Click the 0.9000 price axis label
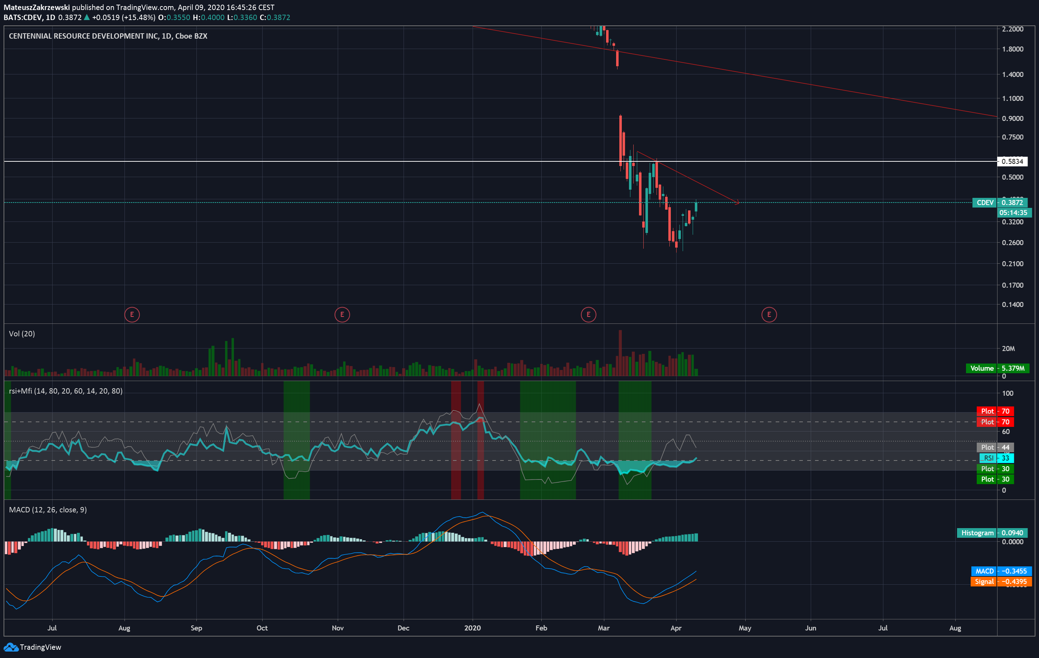The width and height of the screenshot is (1039, 658). click(1012, 119)
